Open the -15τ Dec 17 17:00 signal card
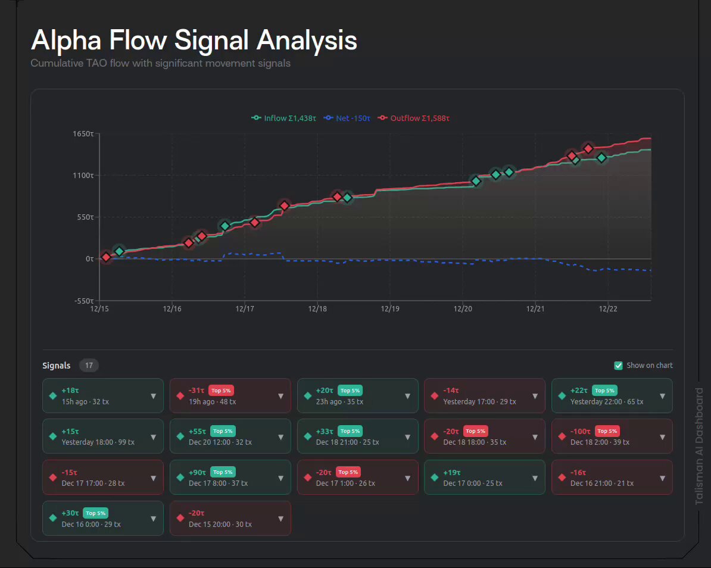This screenshot has width=711, height=568. (x=103, y=478)
